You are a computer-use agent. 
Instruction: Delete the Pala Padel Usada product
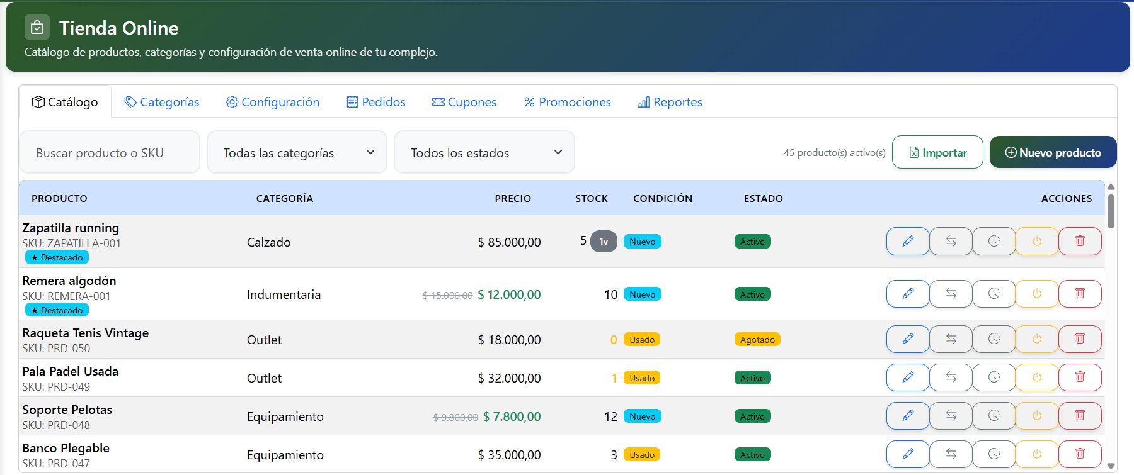(x=1080, y=377)
